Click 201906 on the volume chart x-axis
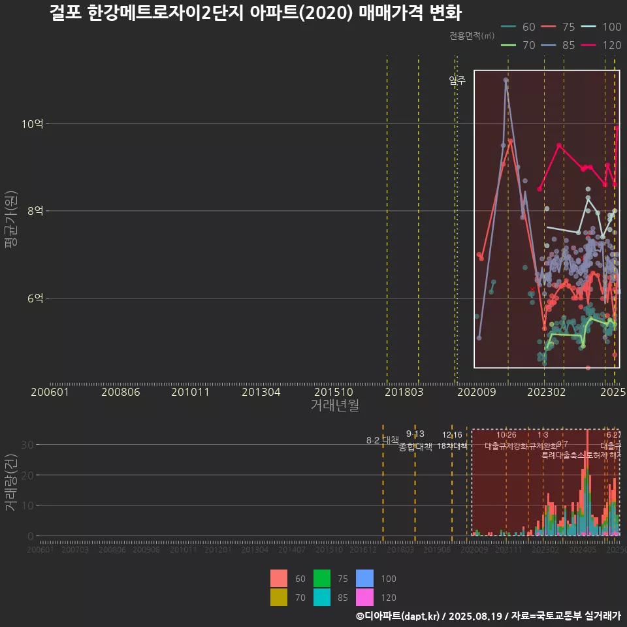Viewport: 627px width, 627px height. click(437, 550)
